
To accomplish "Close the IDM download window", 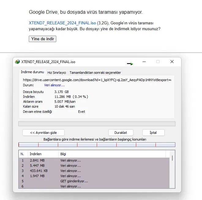I will (x=172, y=62).
